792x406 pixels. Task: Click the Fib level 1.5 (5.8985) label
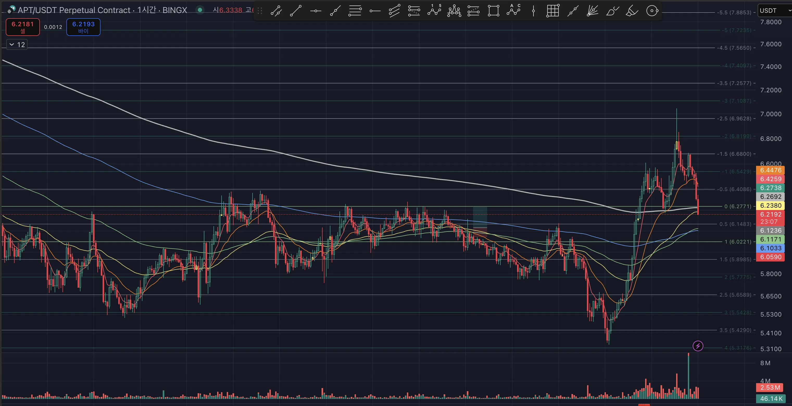(735, 260)
